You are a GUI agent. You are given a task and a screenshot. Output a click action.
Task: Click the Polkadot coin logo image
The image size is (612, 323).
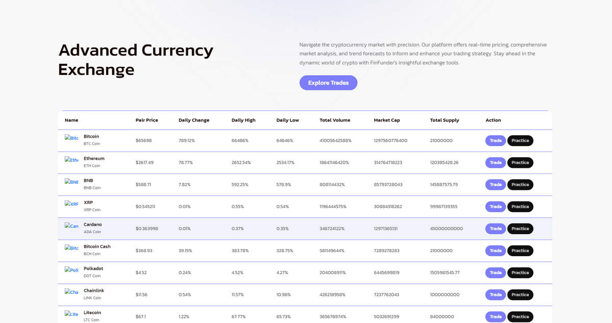[x=71, y=269]
